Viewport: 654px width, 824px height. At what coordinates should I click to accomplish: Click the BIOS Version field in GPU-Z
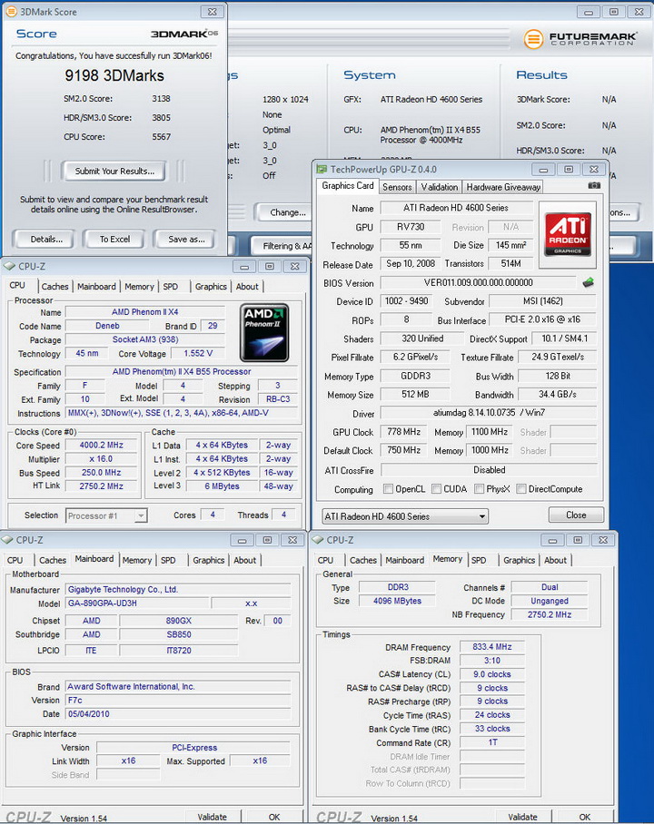[x=478, y=283]
